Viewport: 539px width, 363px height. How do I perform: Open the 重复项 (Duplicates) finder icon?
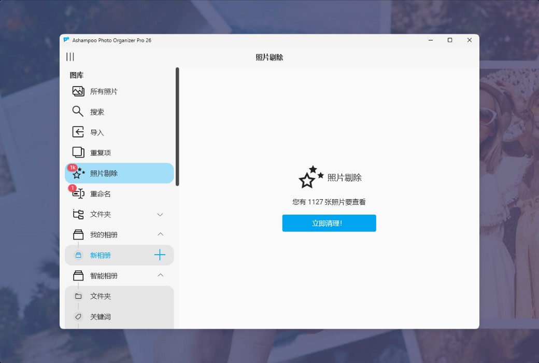point(77,152)
